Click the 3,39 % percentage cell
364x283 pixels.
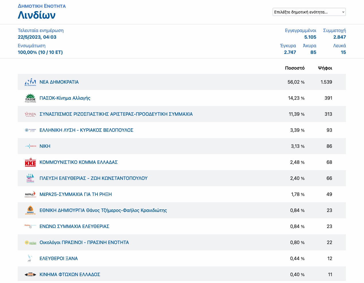(x=297, y=130)
